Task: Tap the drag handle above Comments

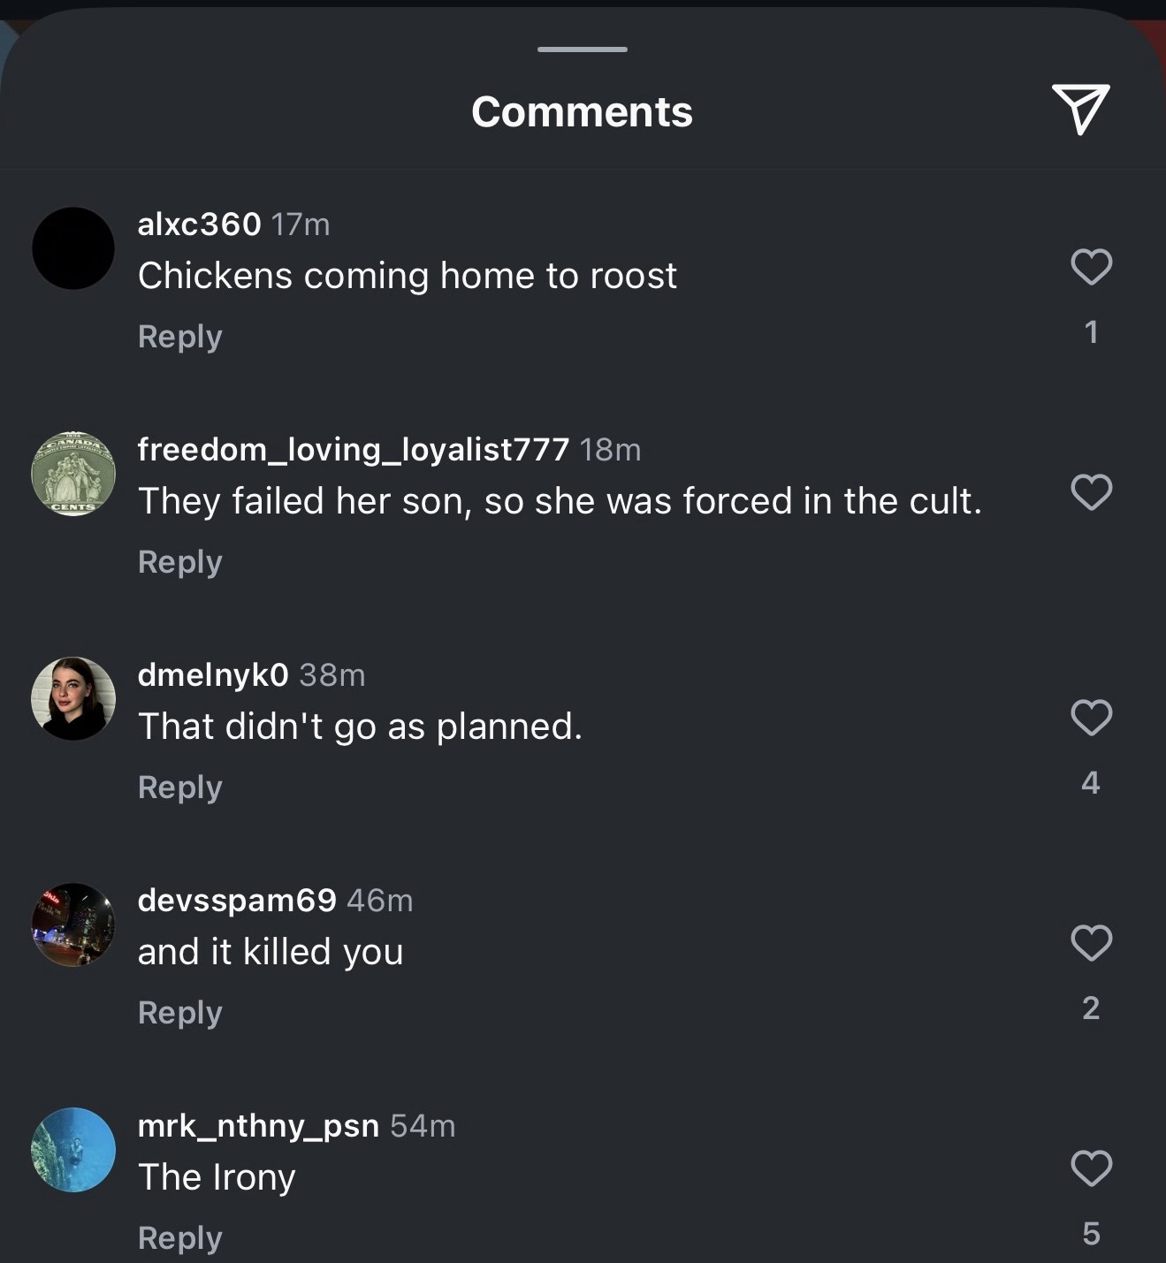Action: click(x=582, y=49)
